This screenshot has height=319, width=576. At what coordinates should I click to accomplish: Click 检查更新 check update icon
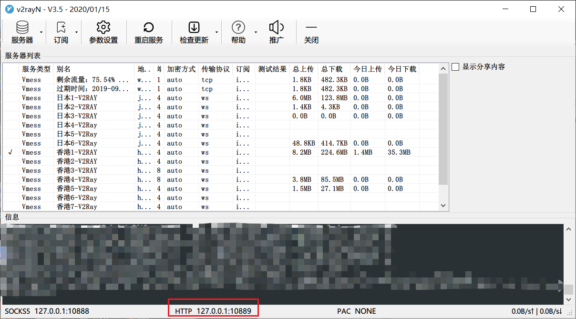[194, 32]
